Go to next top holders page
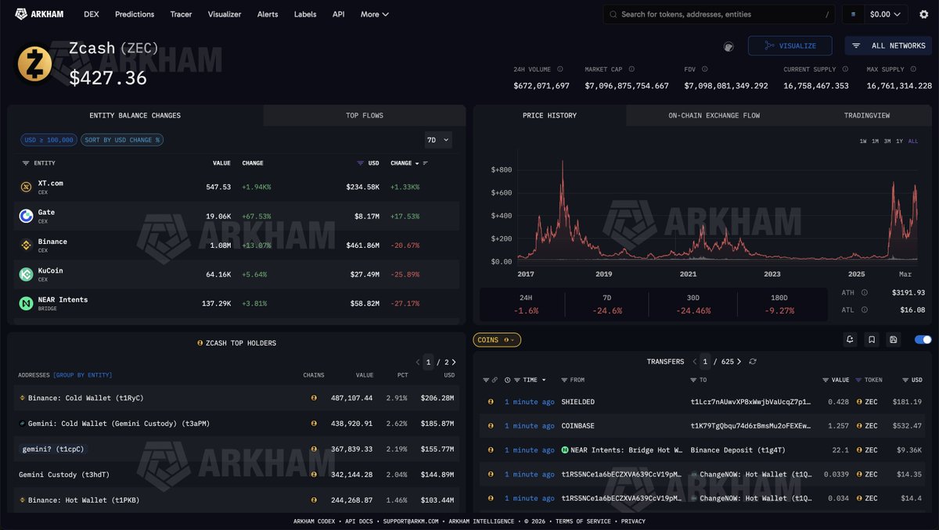939x530 pixels. coord(454,362)
